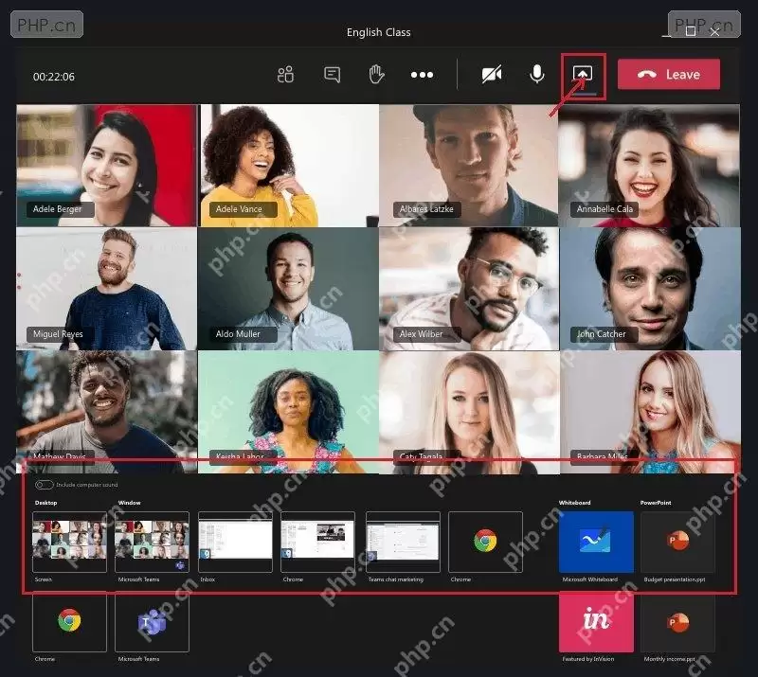Share the Microsoft Teams window with participant grid
The image size is (758, 677).
[152, 542]
